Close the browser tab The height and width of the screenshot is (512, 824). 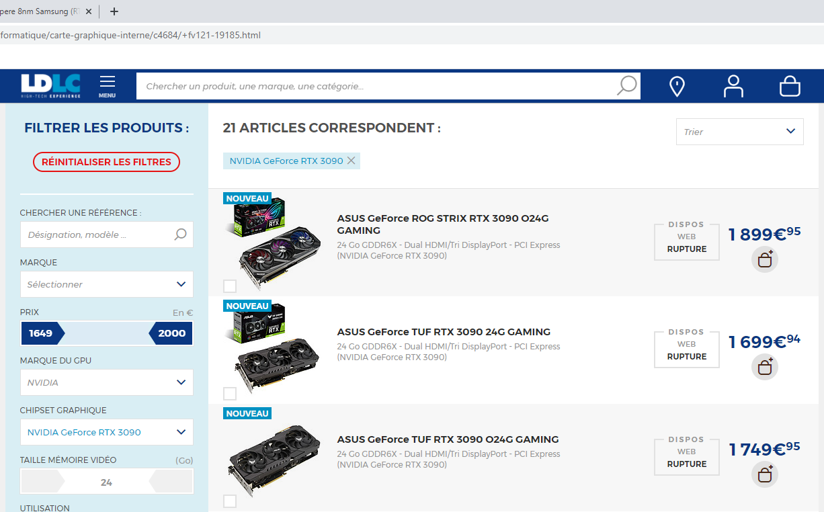point(89,11)
